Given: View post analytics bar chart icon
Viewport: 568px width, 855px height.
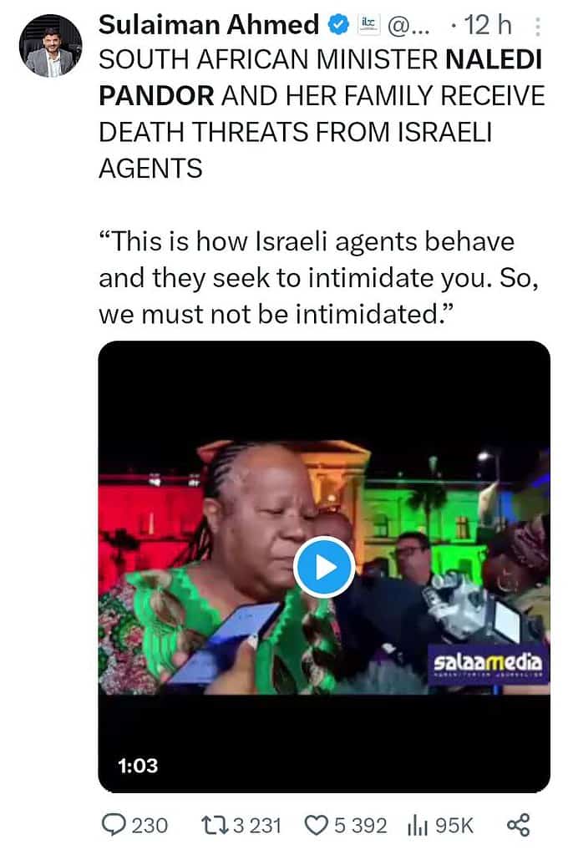Looking at the screenshot, I should (417, 825).
